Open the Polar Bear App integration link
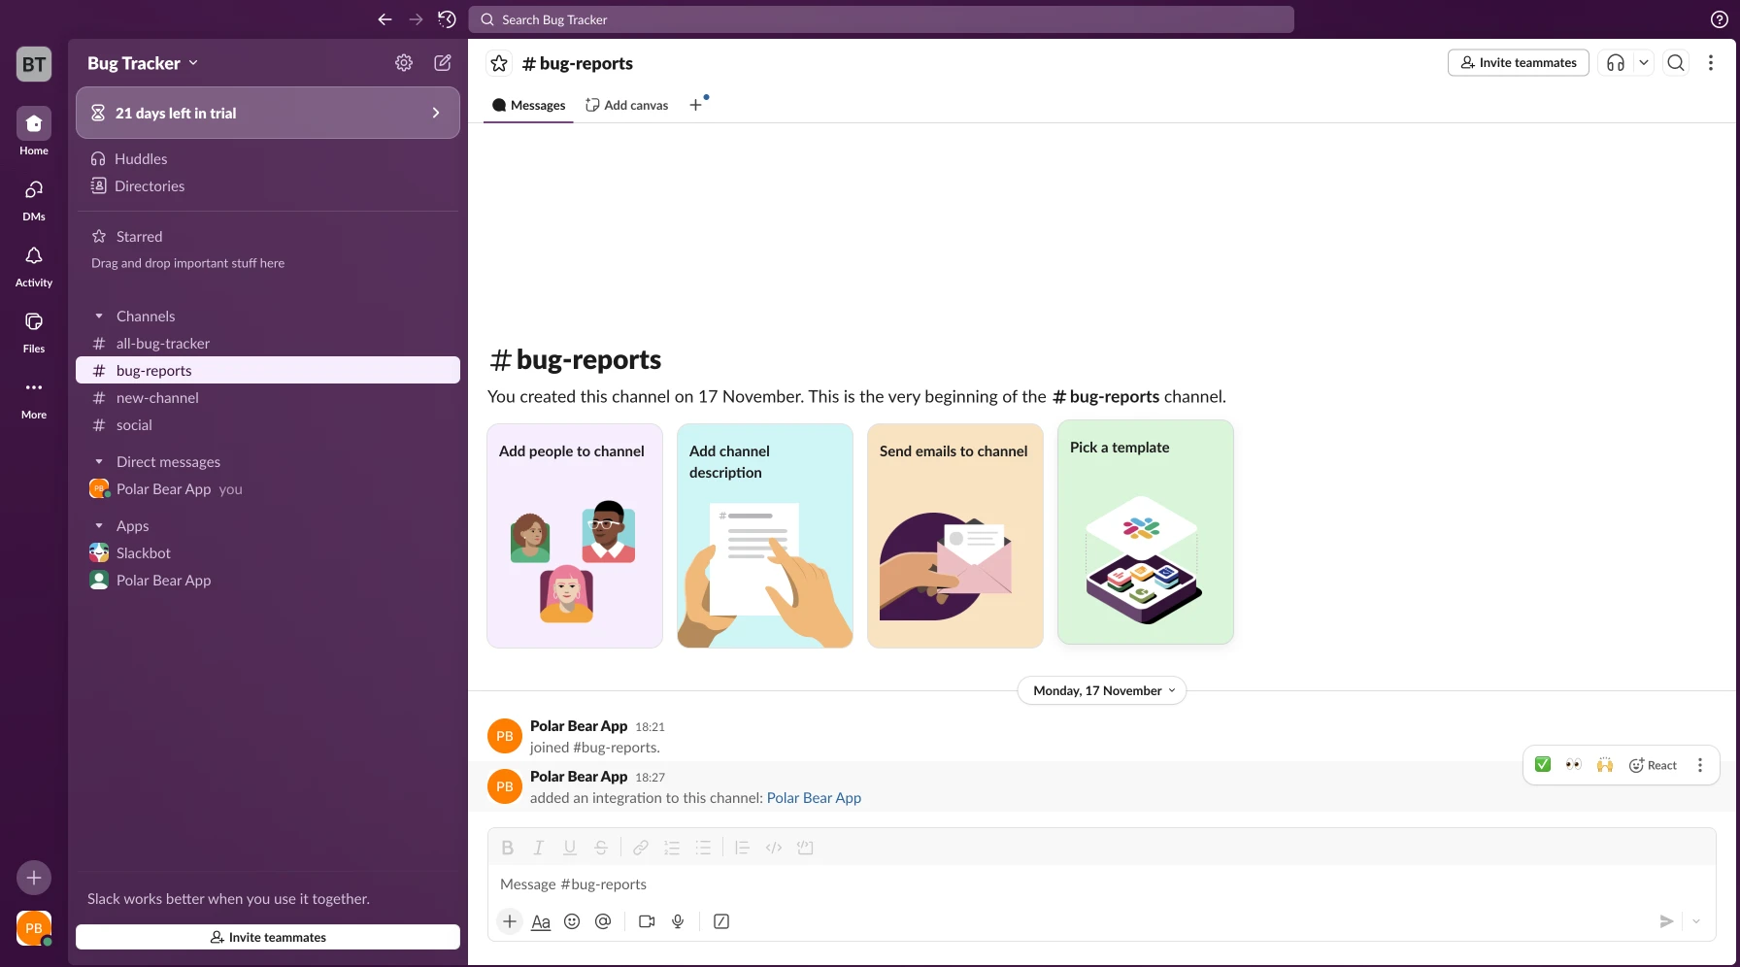Screen dimensions: 1740x967 (x=814, y=798)
